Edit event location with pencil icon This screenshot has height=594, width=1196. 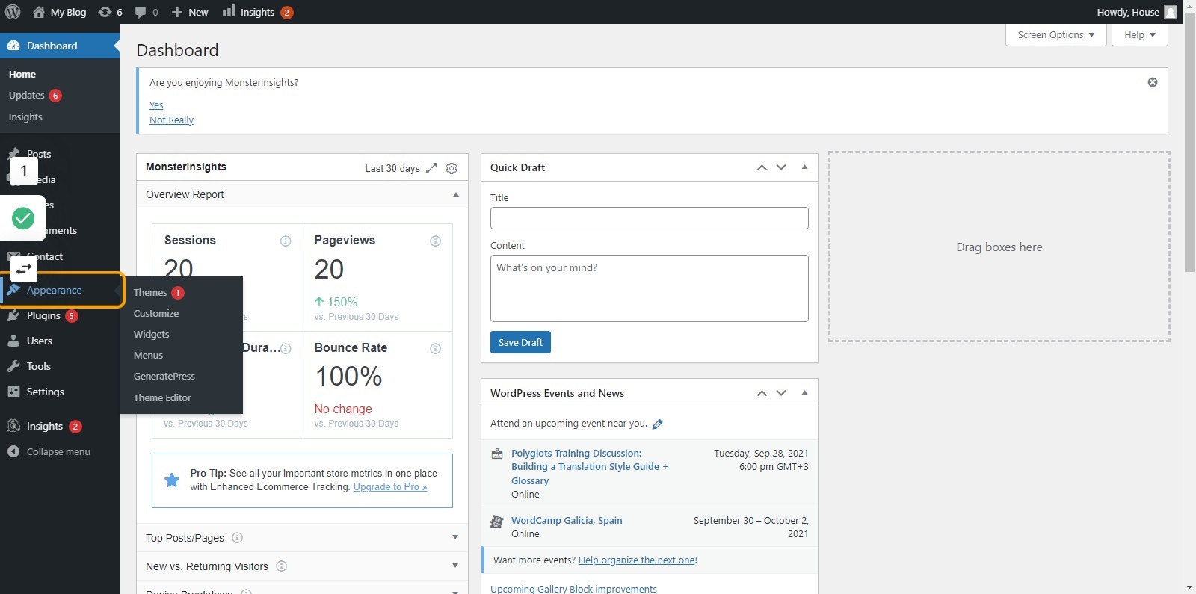coord(658,424)
